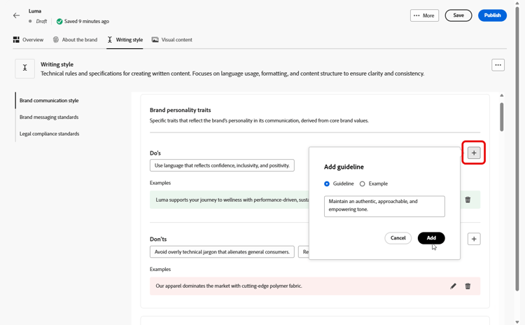
Task: Delete the red Don'ts example with trash icon
Action: [468, 286]
